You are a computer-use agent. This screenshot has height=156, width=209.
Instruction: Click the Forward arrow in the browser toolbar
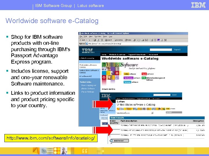[89, 40]
